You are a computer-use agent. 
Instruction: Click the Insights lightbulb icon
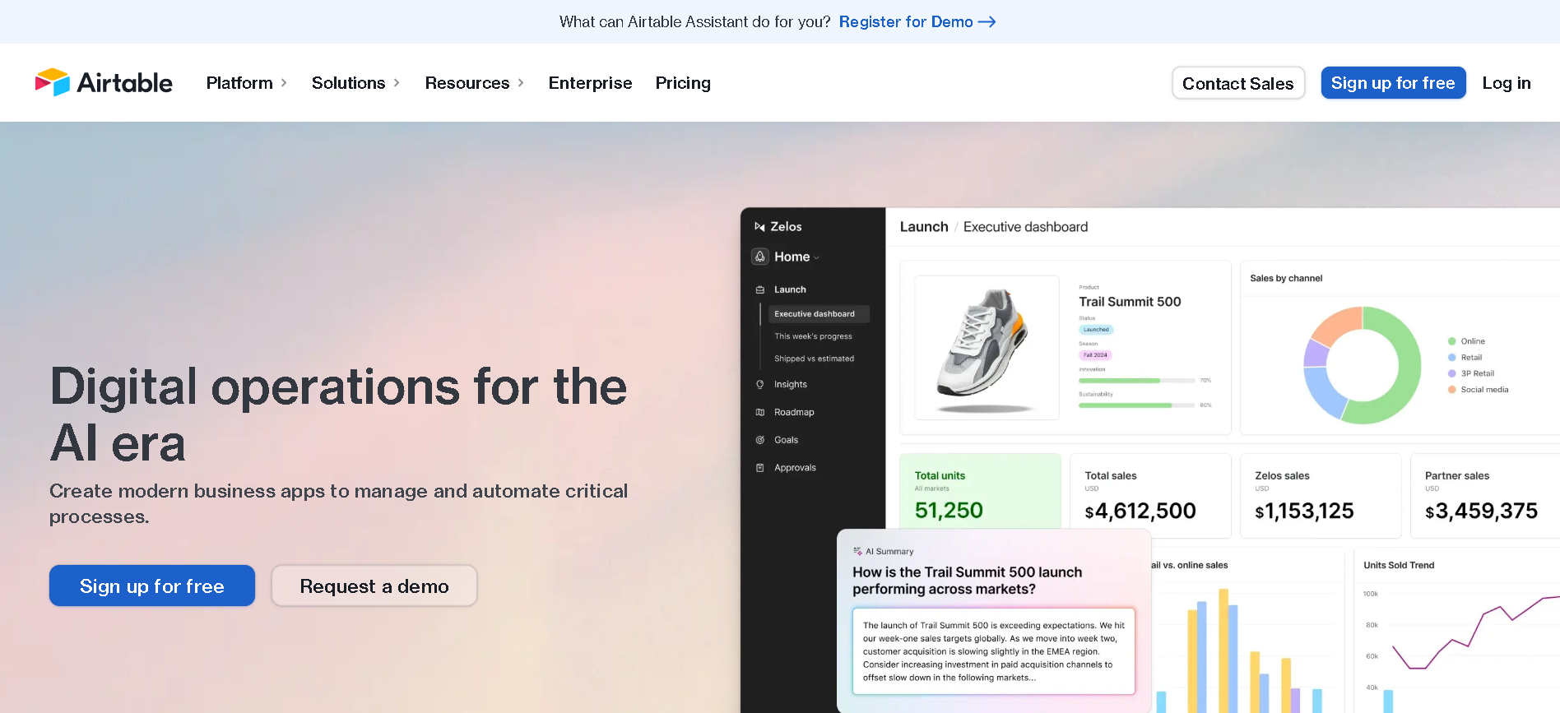tap(760, 384)
